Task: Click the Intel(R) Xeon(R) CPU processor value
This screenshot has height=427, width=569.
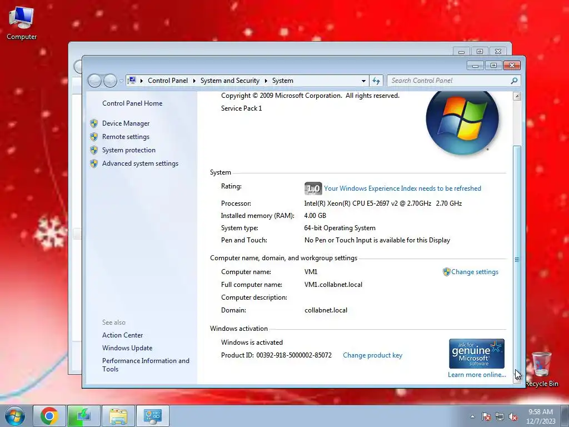Action: coord(383,203)
